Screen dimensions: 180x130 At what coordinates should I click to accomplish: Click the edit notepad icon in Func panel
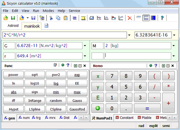pyautogui.click(x=55, y=65)
